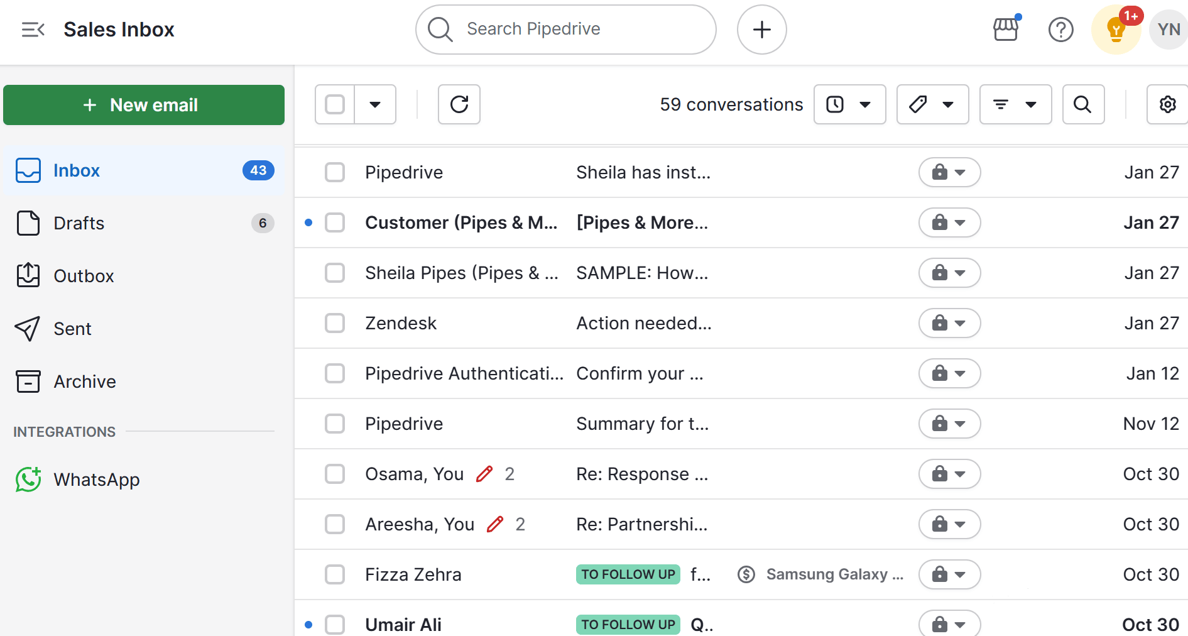This screenshot has width=1188, height=636.
Task: Compose with the New email button
Action: coord(144,105)
